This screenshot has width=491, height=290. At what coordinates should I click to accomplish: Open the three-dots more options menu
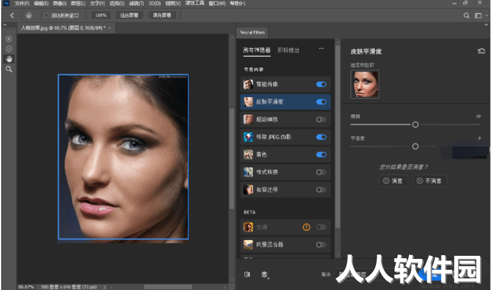point(321,48)
